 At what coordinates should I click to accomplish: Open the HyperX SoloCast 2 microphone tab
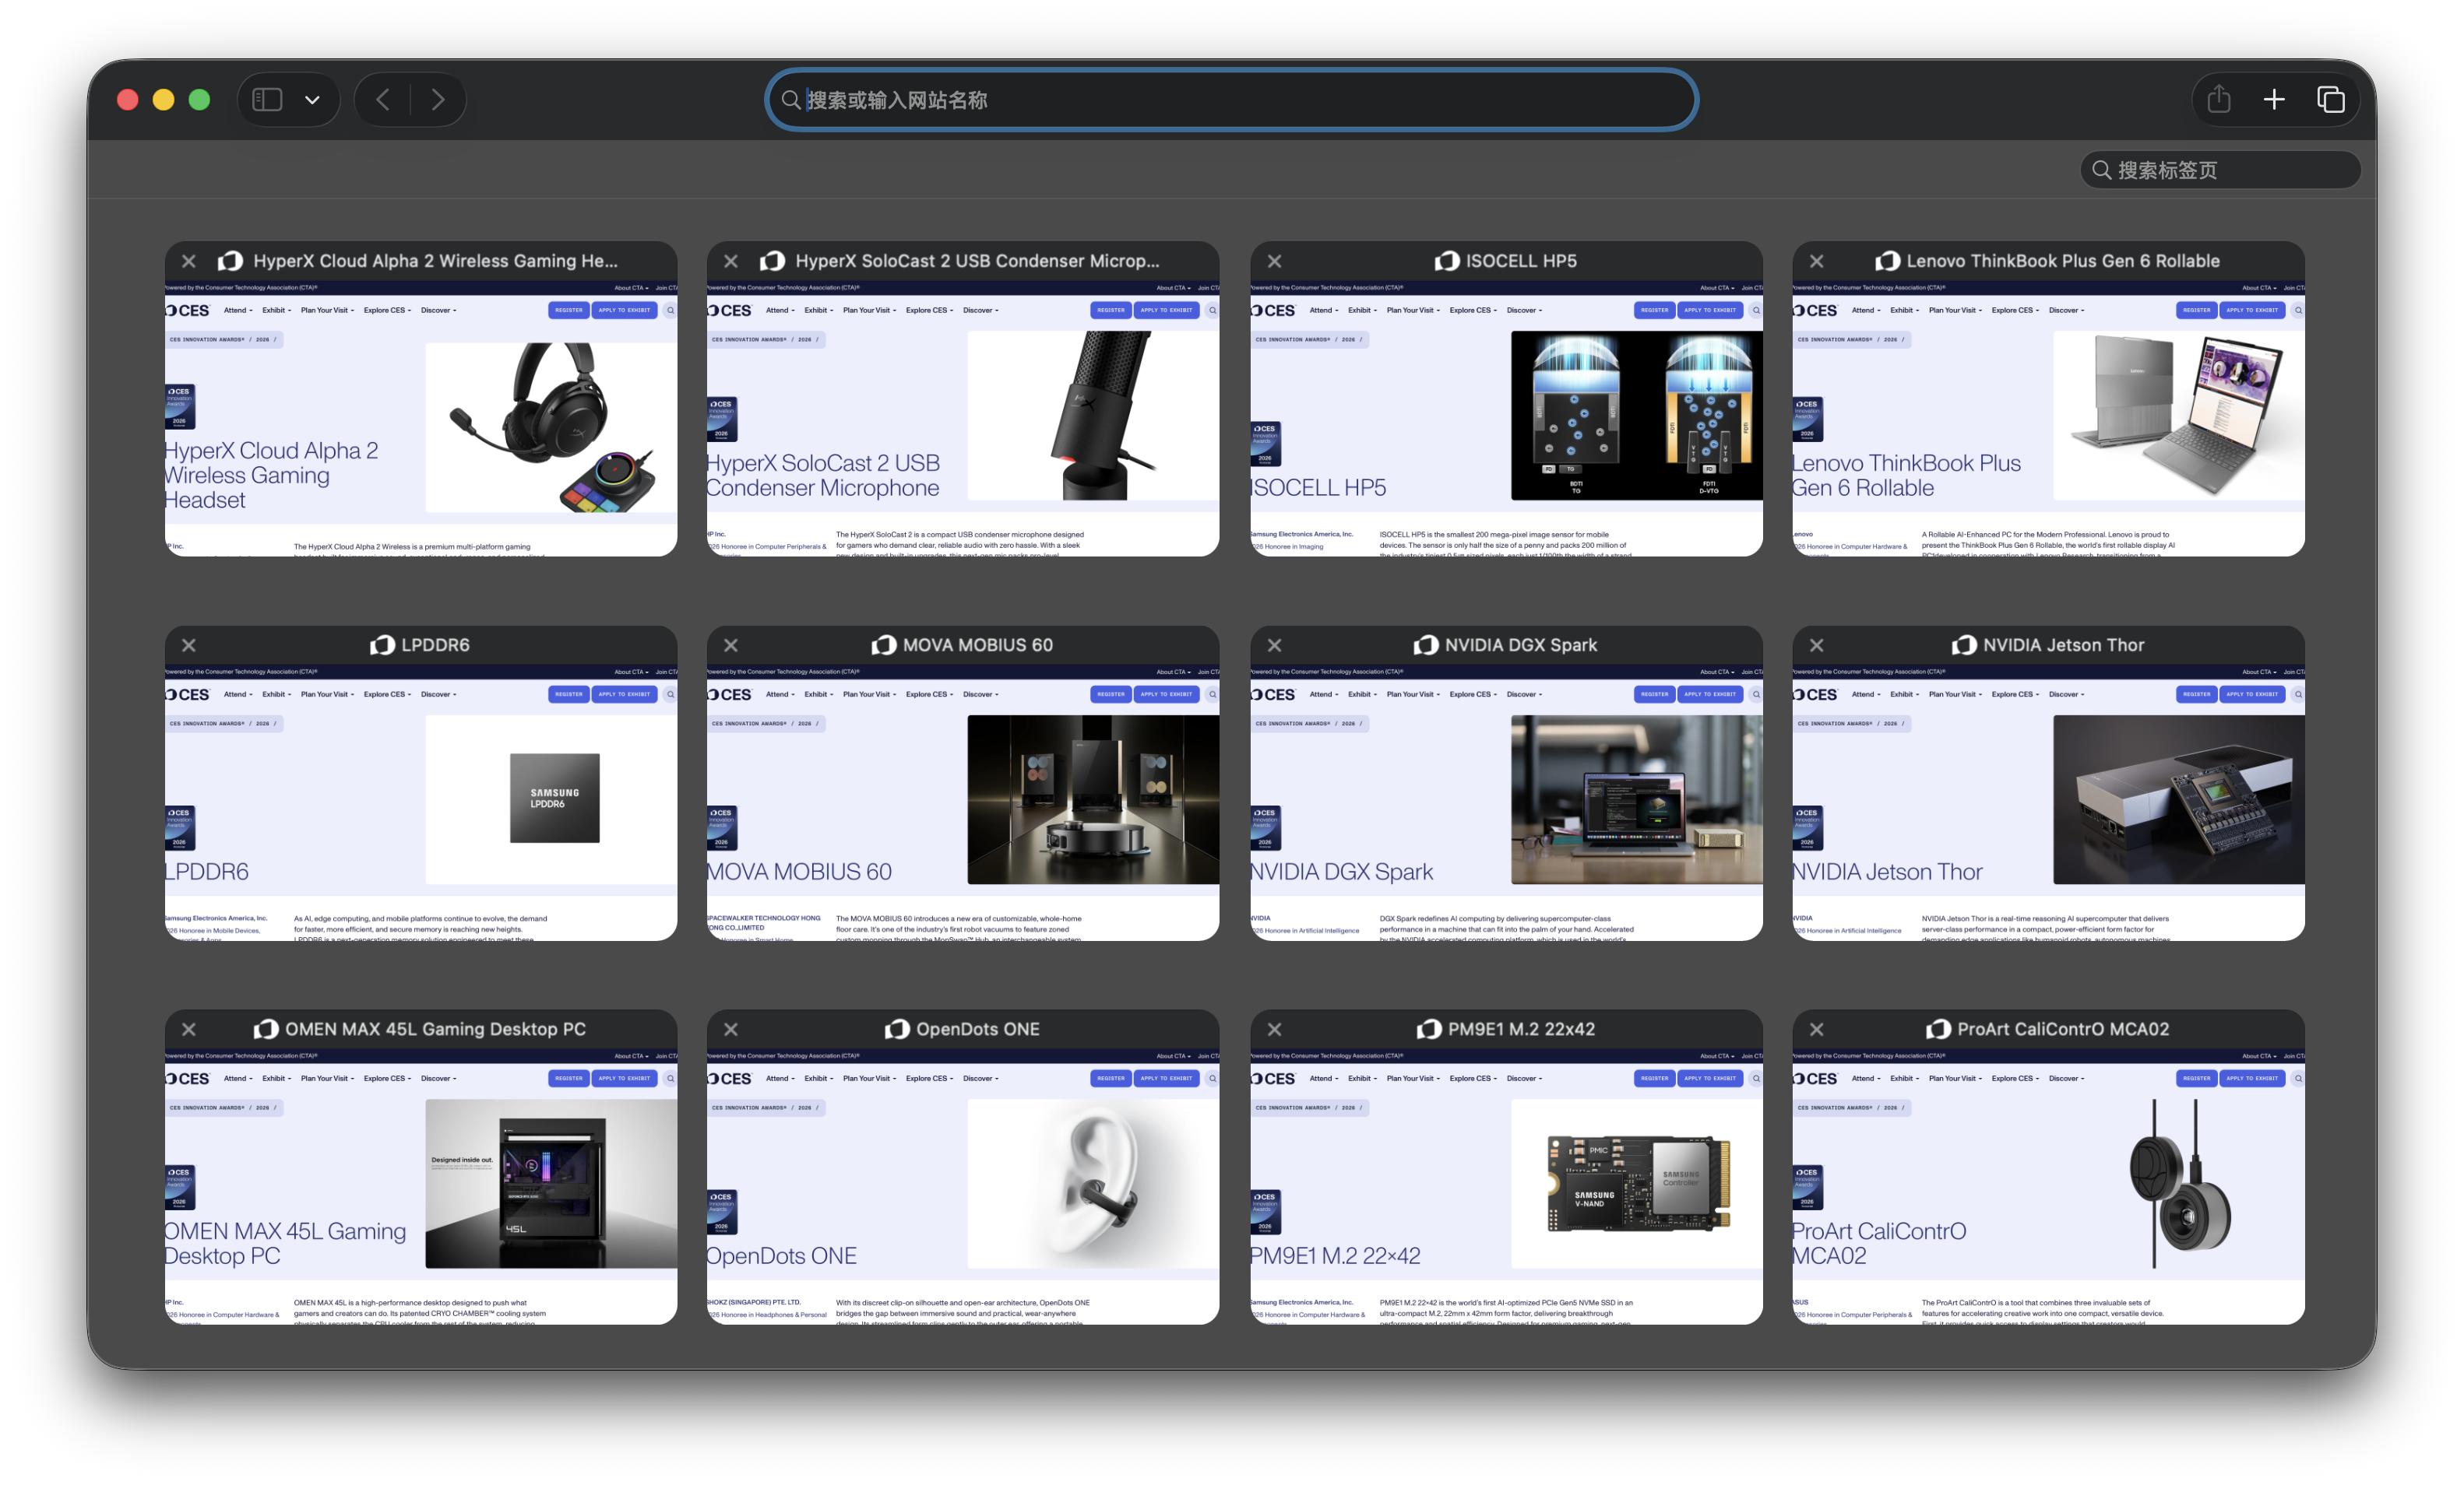(962, 415)
